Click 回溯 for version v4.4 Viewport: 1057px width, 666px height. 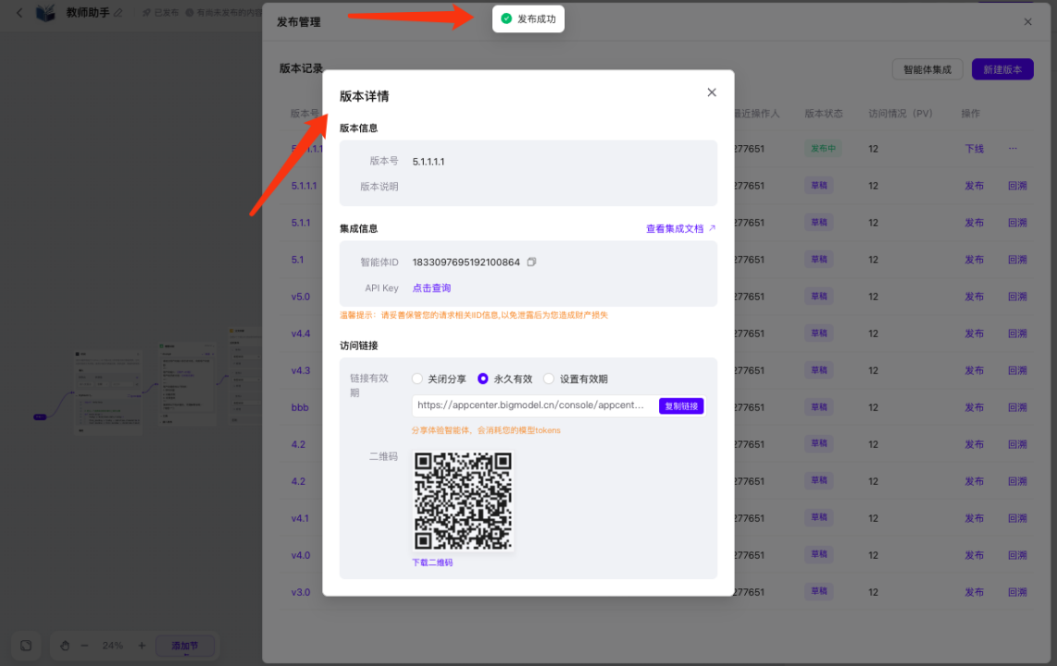pyautogui.click(x=1017, y=334)
